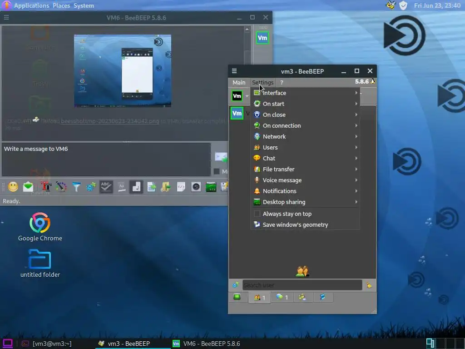Open the On close submenu

pos(306,115)
